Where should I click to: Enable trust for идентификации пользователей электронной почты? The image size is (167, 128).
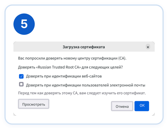[x=21, y=84]
